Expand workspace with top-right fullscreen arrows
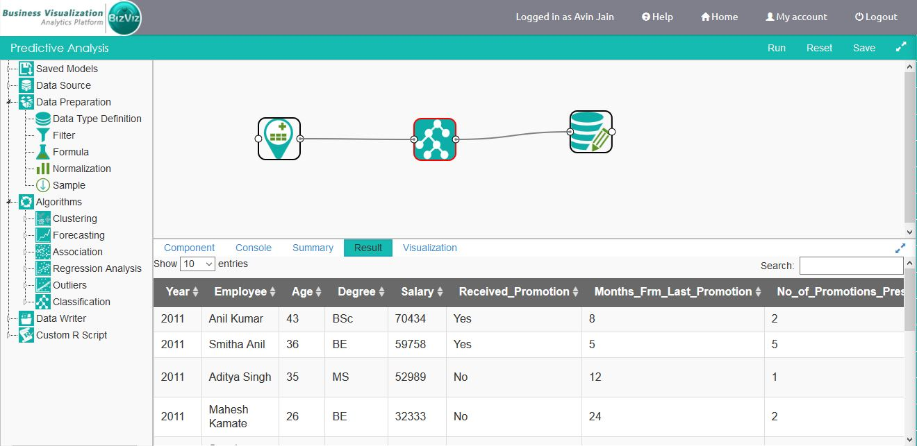 pos(901,47)
